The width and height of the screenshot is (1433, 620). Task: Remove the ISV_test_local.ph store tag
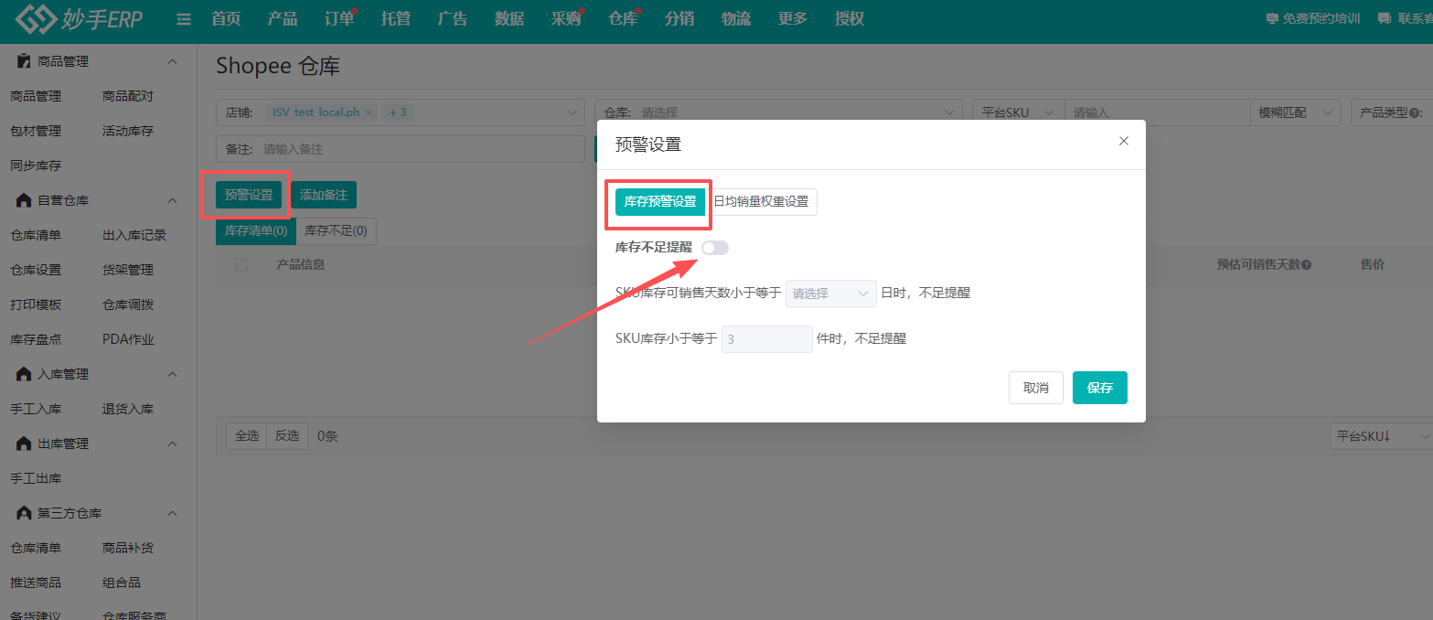pyautogui.click(x=369, y=112)
